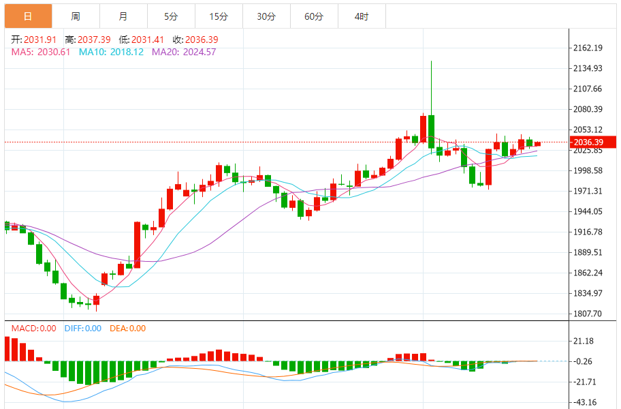Click the 1862.24 price axis label
The width and height of the screenshot is (621, 409).
pos(588,273)
